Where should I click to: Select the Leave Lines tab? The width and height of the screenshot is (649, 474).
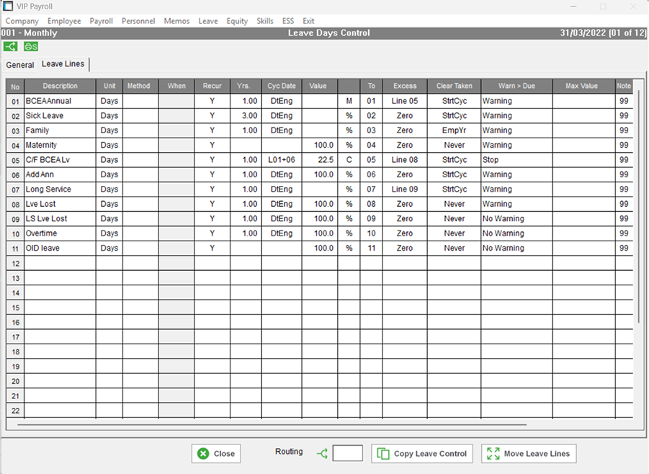coord(63,64)
